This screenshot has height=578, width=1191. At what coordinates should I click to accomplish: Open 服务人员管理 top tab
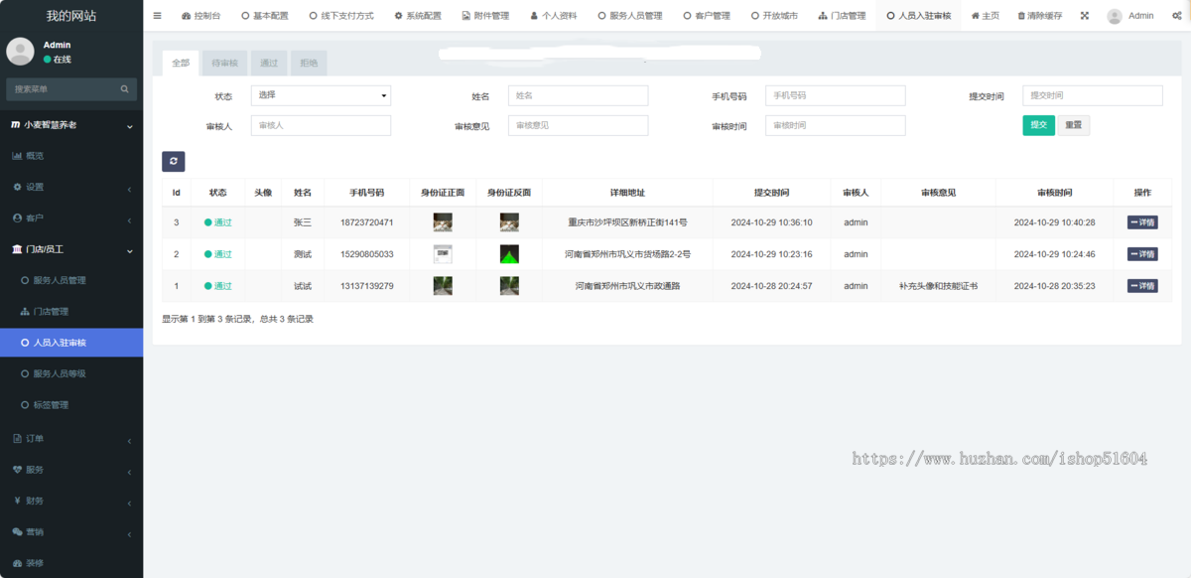[629, 16]
